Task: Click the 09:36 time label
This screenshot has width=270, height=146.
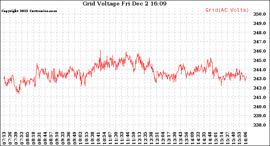Action: [68, 138]
